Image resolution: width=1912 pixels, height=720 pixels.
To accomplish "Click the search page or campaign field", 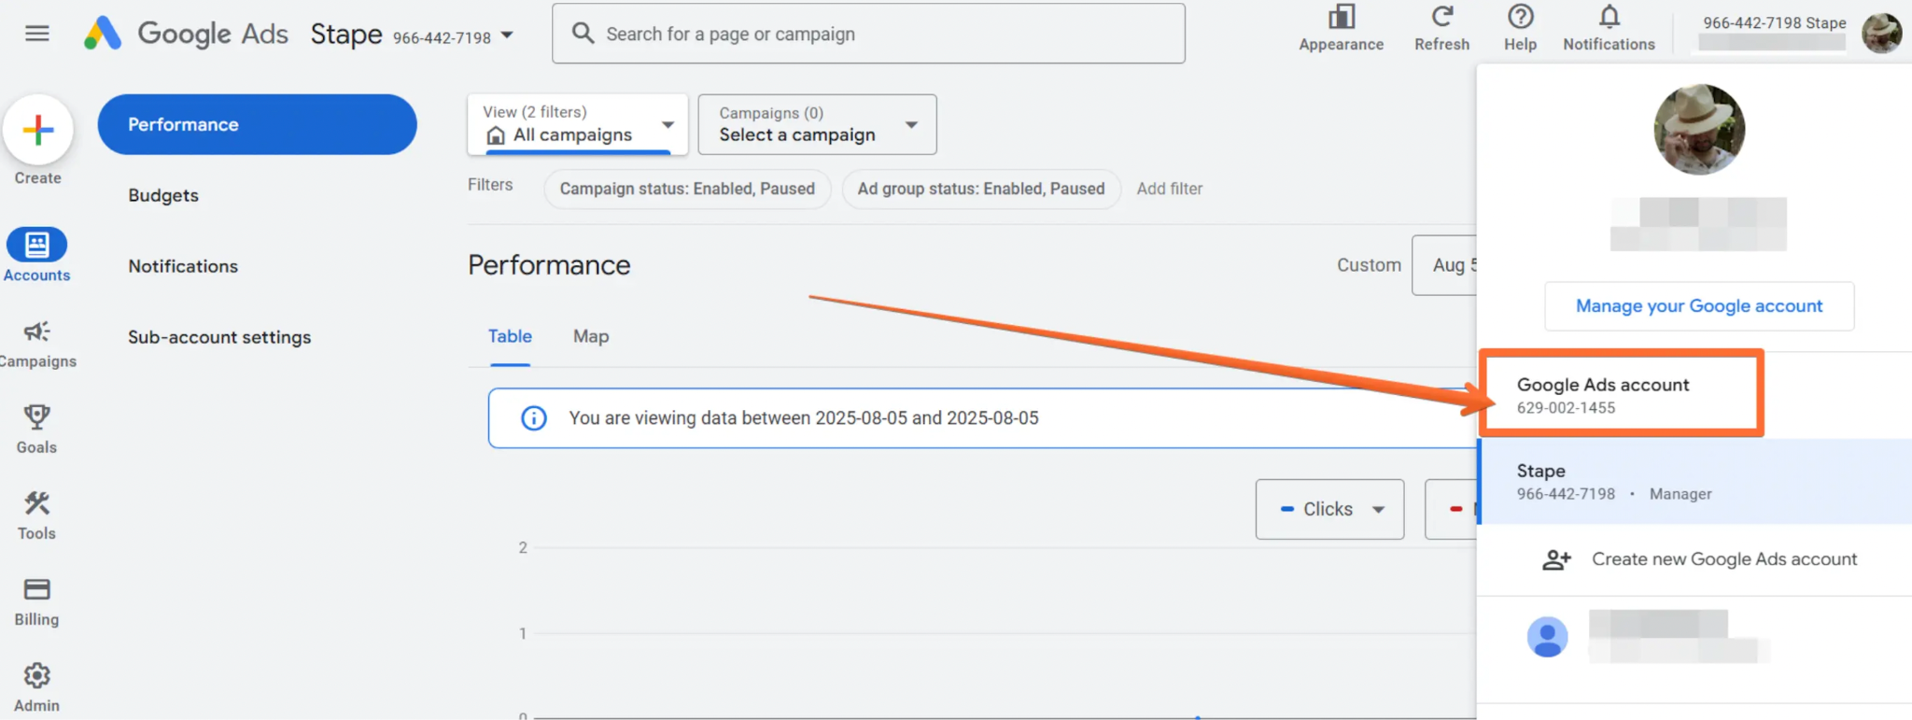I will coord(868,34).
